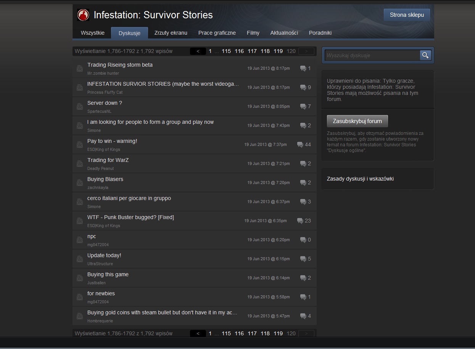Open 'Buying gold coins with steam bullet' thread

click(163, 312)
